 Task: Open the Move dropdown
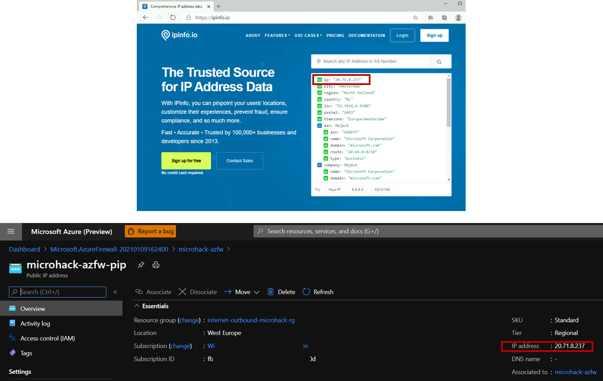point(242,291)
